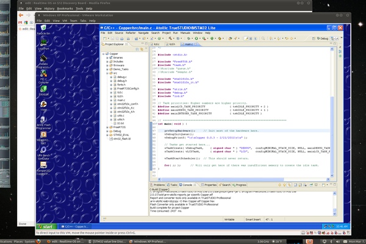
Task: Click the editor vertical scrollbar
Action: 332,112
